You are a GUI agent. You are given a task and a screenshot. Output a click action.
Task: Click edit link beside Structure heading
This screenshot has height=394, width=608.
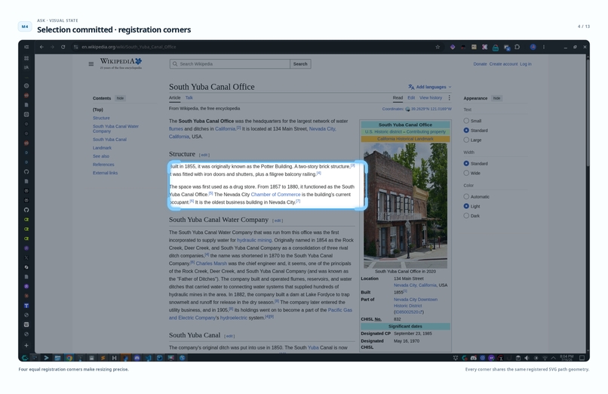pos(204,155)
